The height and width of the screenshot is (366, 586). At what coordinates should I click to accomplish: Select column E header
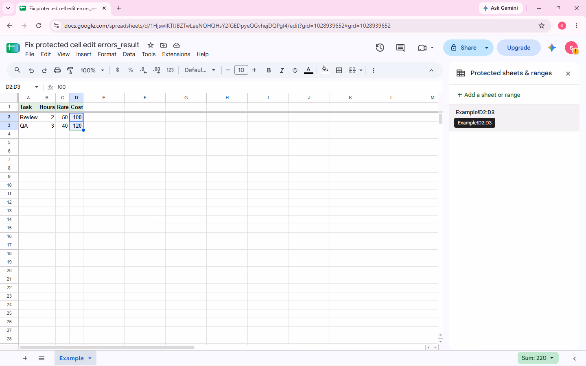104,98
